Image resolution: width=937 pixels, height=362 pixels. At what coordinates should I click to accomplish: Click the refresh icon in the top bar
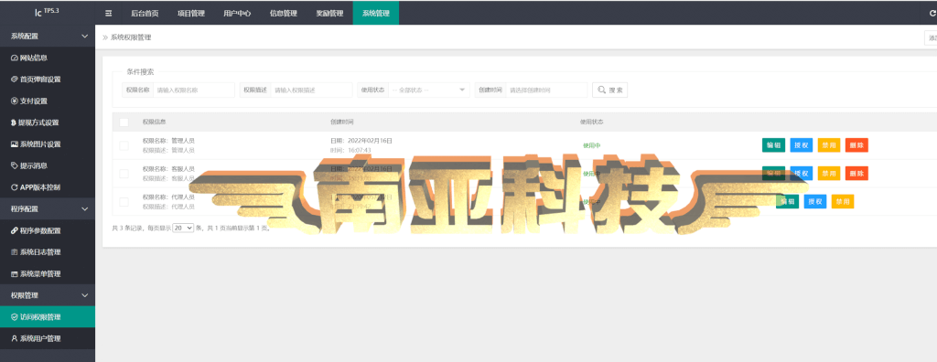932,13
